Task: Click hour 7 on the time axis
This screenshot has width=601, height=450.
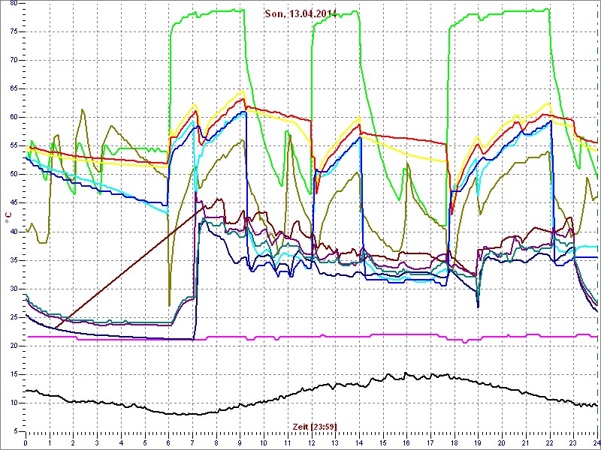Action: pyautogui.click(x=193, y=441)
